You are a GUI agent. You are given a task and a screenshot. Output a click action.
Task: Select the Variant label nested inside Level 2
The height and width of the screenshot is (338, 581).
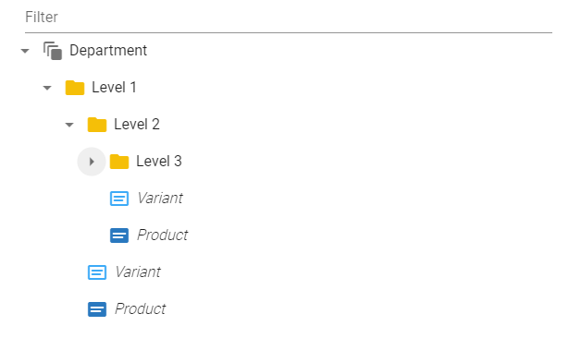click(x=160, y=199)
